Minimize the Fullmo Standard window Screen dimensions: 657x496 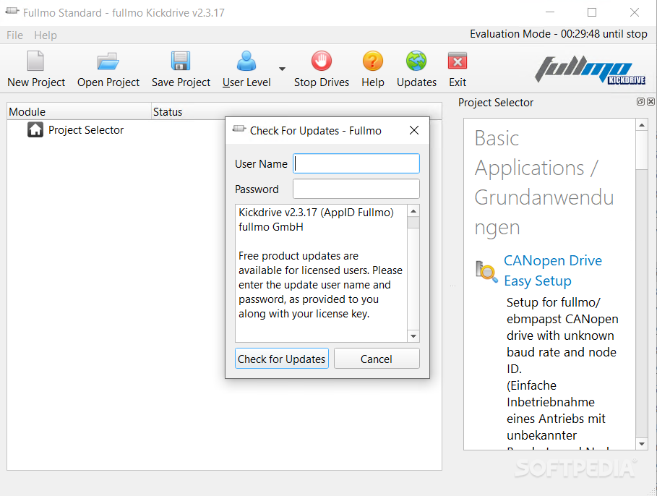550,12
